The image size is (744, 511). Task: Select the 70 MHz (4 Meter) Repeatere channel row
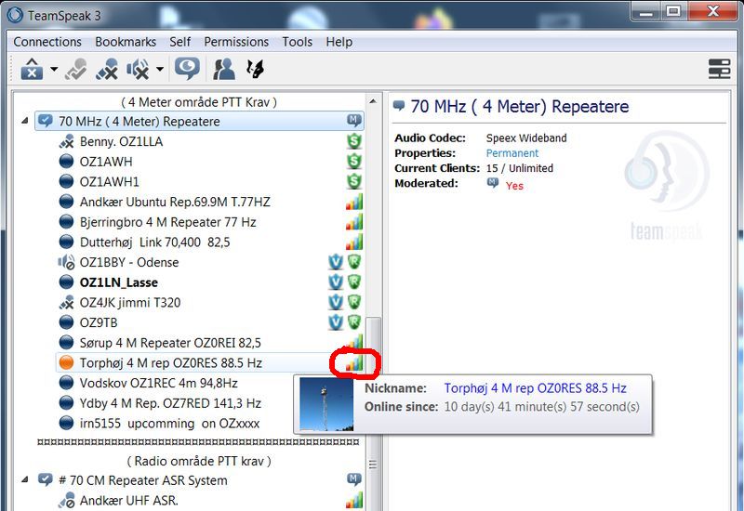[199, 122]
